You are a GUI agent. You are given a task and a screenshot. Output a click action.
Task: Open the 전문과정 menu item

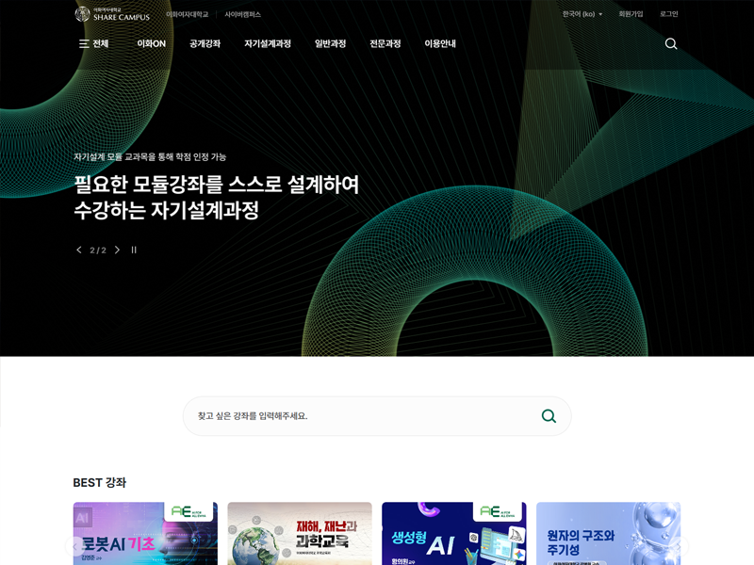[x=385, y=43]
